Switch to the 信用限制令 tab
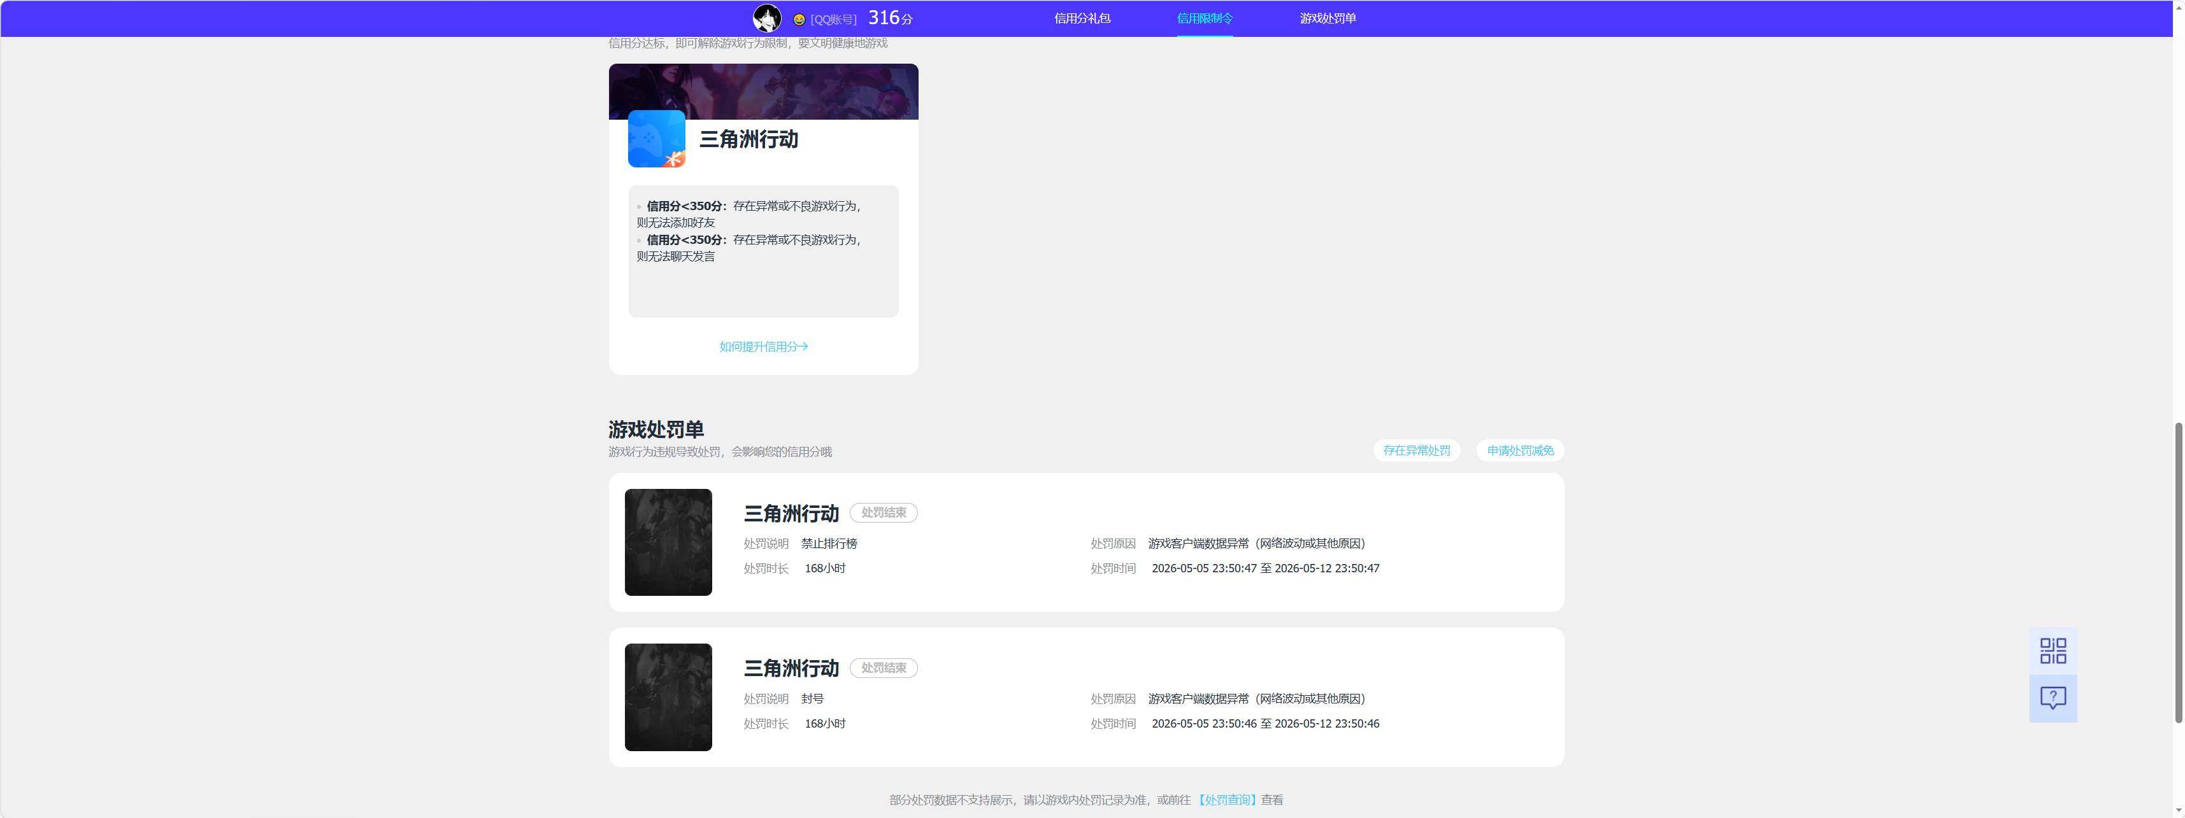The width and height of the screenshot is (2185, 818). point(1205,18)
